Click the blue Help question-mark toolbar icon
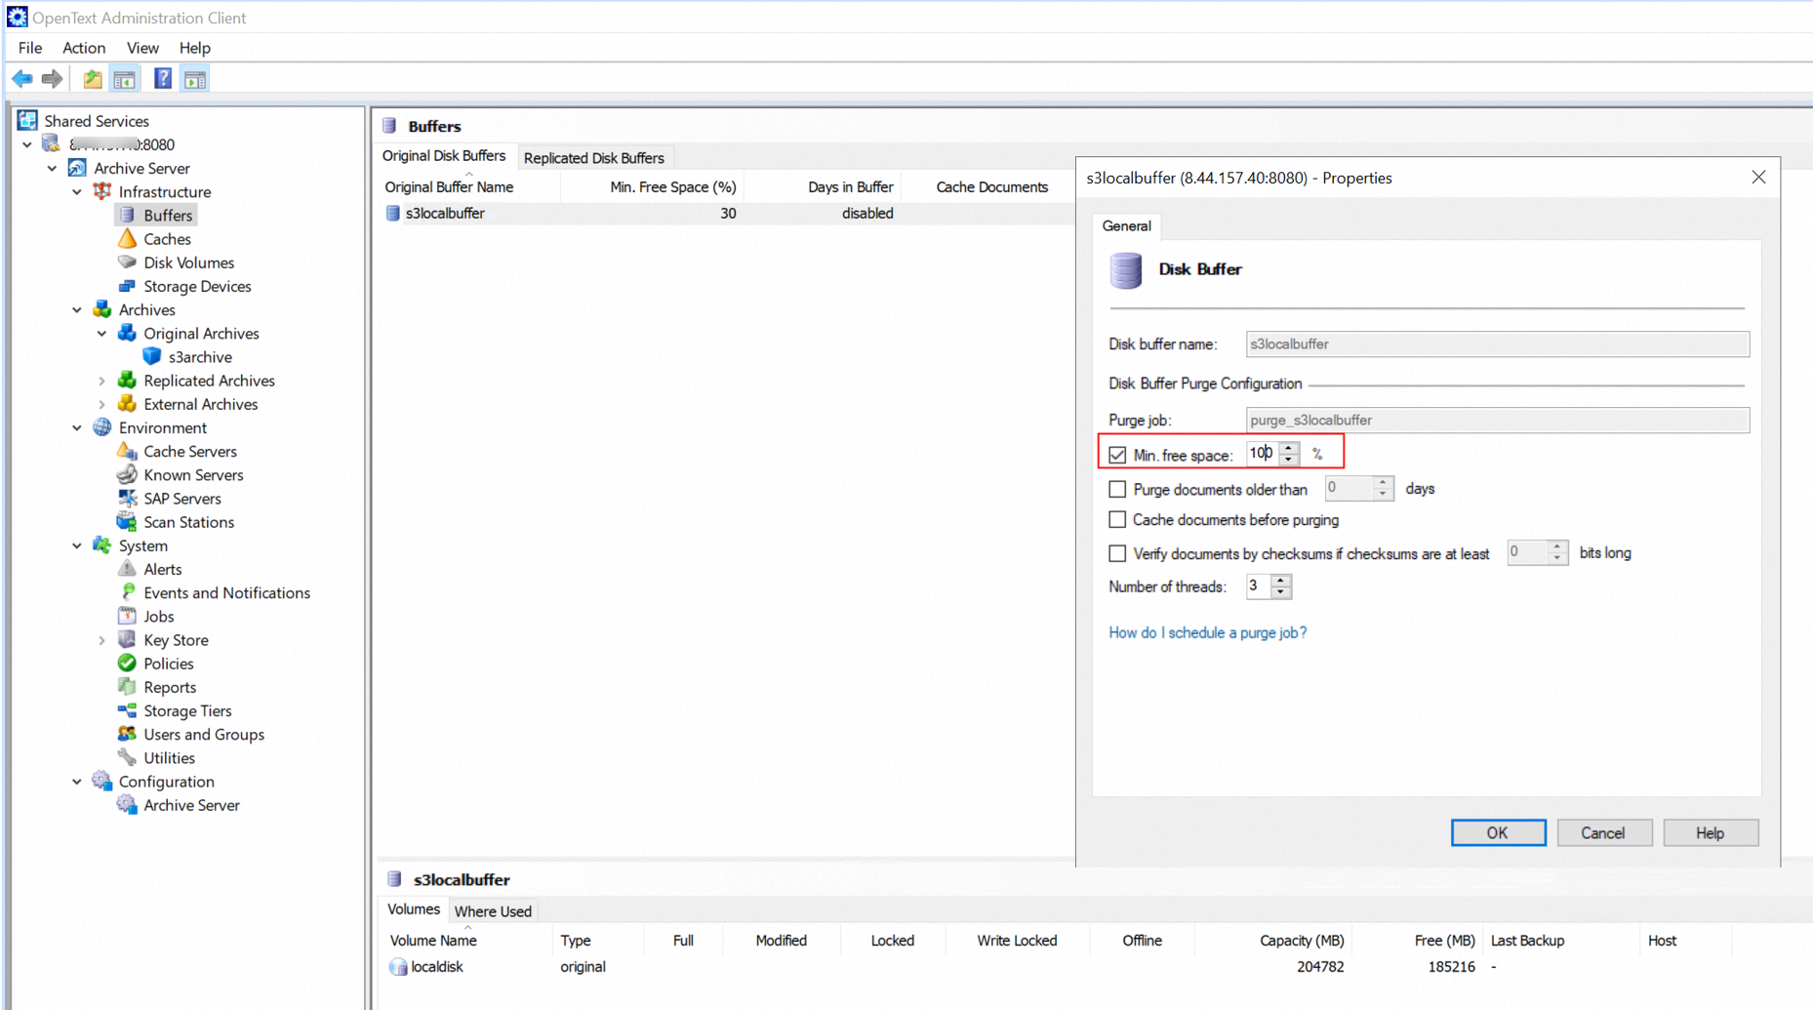 click(x=163, y=79)
